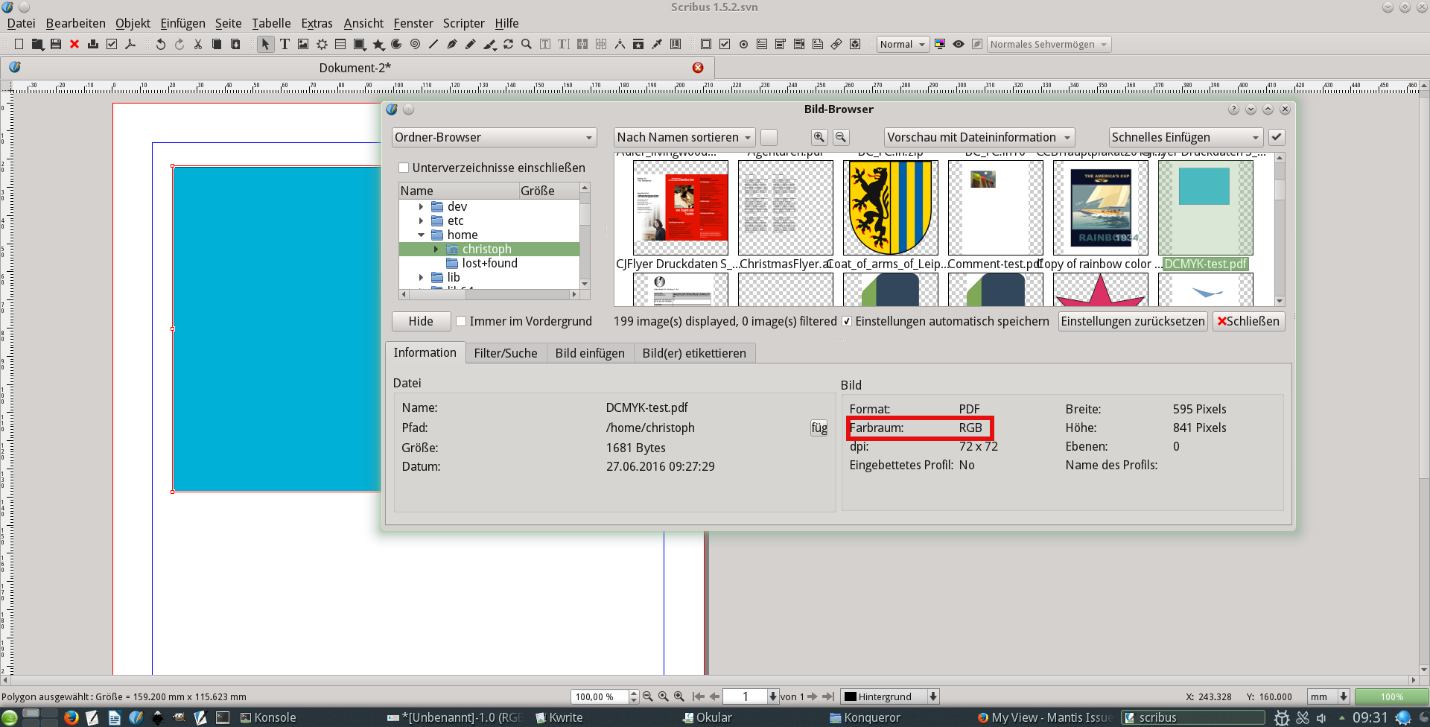1430x727 pixels.
Task: Click the spiral tool icon
Action: click(415, 45)
